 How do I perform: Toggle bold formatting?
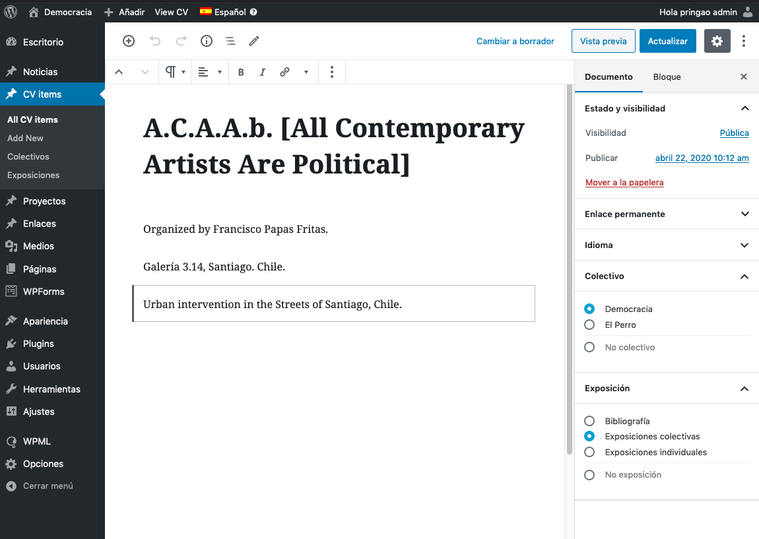pyautogui.click(x=241, y=72)
